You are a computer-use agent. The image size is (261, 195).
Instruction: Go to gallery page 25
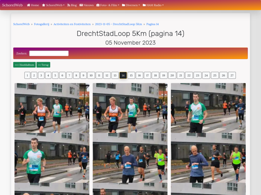pyautogui.click(x=215, y=75)
